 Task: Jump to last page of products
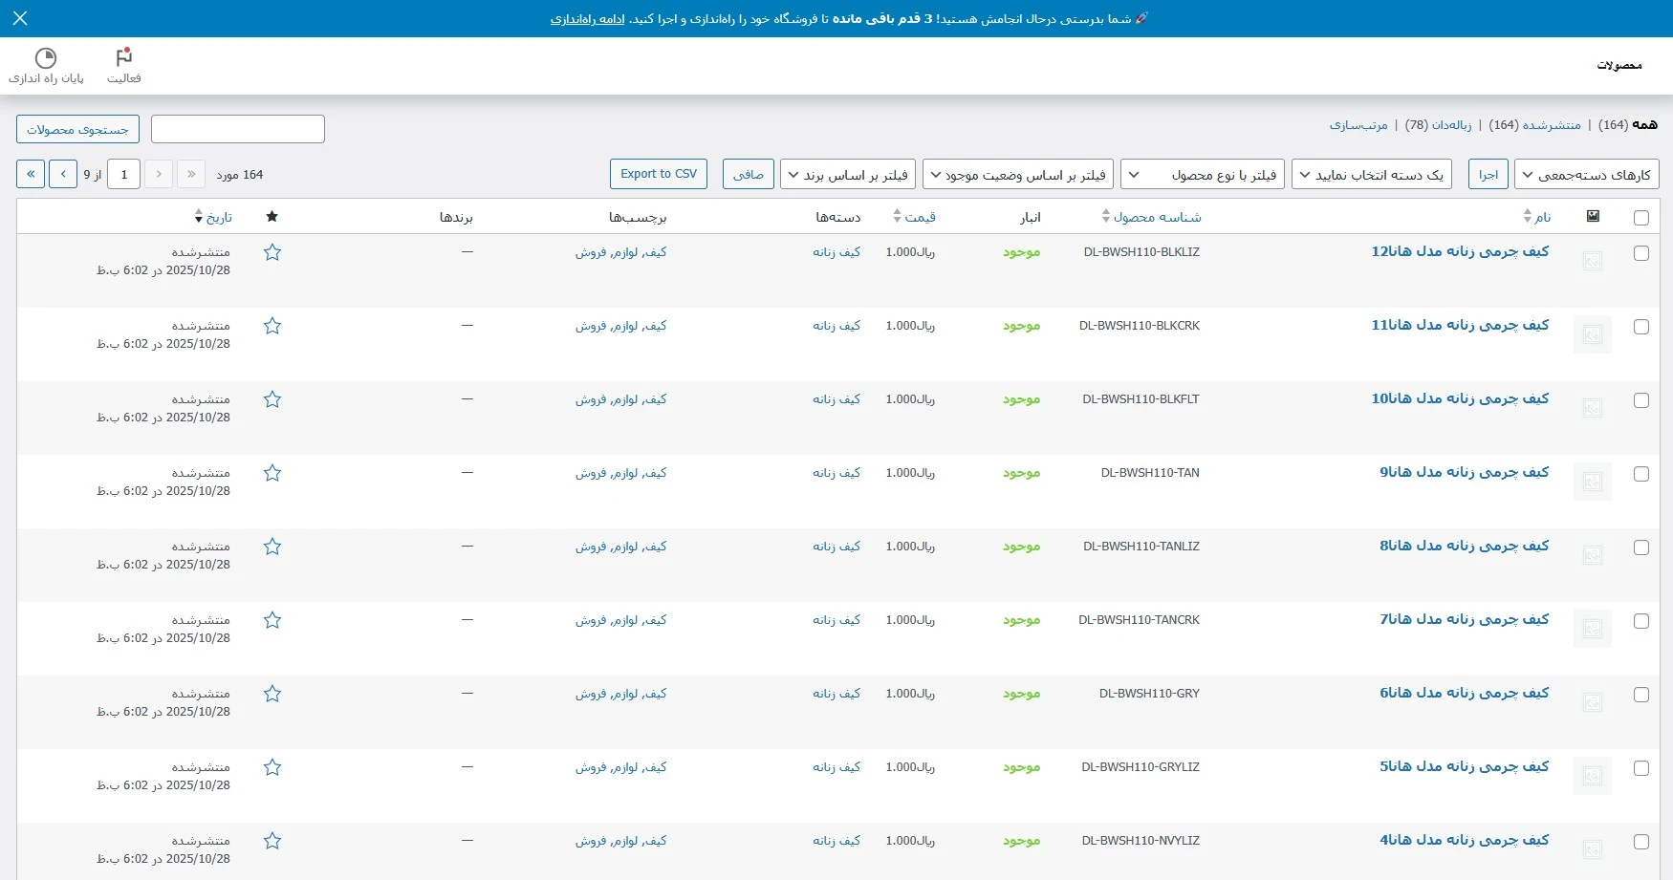[31, 174]
